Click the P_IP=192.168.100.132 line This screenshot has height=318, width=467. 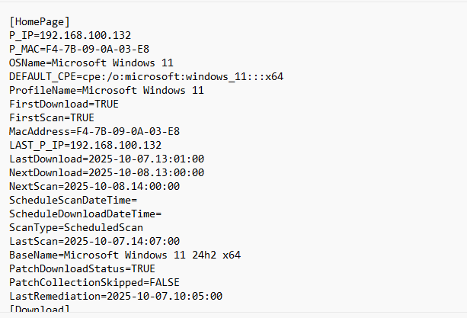(x=70, y=35)
